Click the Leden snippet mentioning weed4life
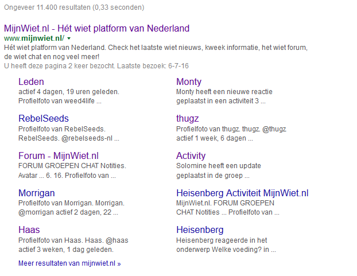The height and width of the screenshot is (276, 357). [x=69, y=96]
